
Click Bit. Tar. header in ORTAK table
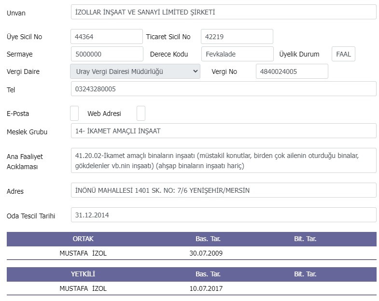(x=305, y=239)
